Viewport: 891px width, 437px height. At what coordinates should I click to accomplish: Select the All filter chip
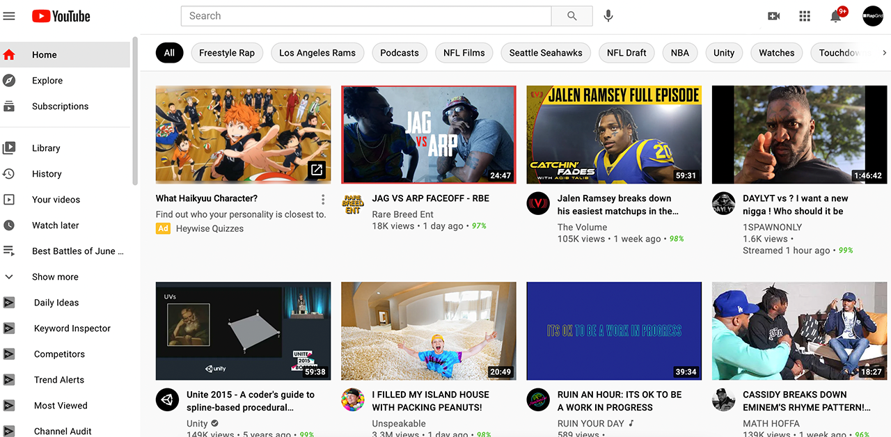click(169, 53)
